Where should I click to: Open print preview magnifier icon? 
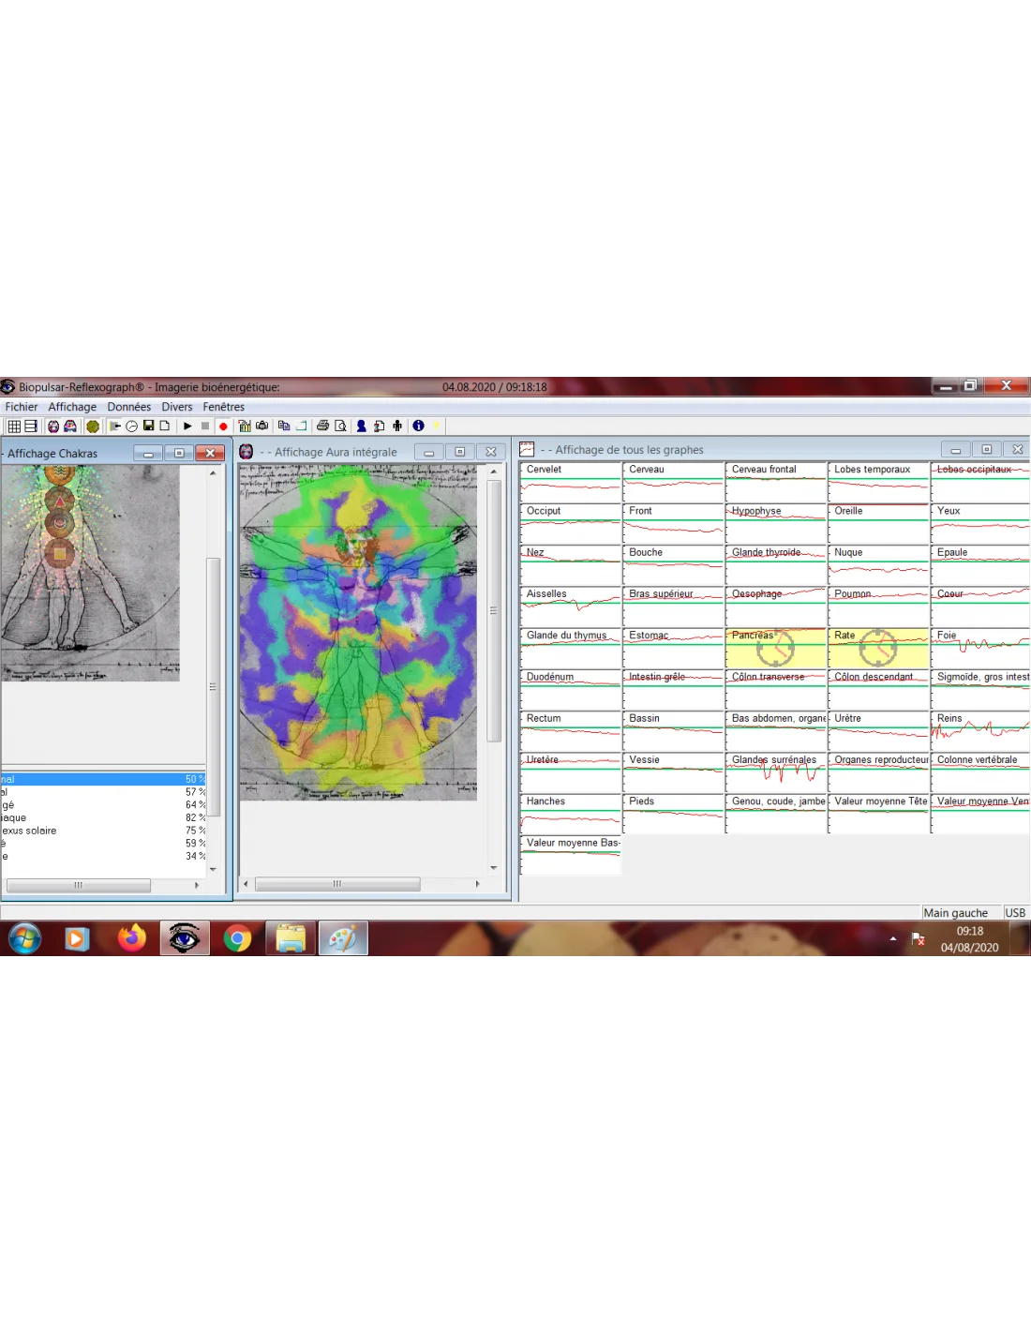click(341, 427)
